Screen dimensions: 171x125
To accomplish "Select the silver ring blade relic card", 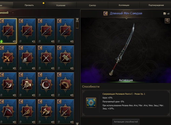I will tap(46, 85).
